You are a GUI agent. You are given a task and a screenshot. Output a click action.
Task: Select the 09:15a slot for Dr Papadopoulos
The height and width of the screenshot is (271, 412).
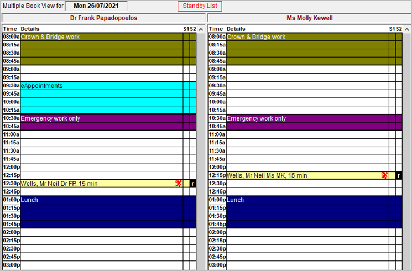(102, 77)
